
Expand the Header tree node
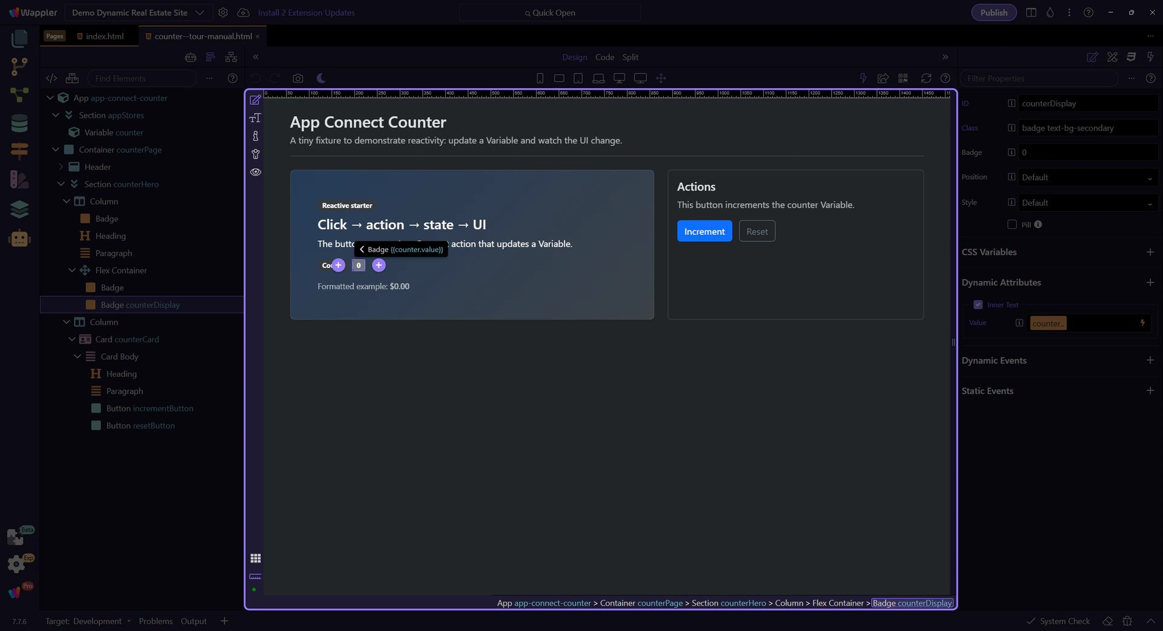[x=61, y=167]
